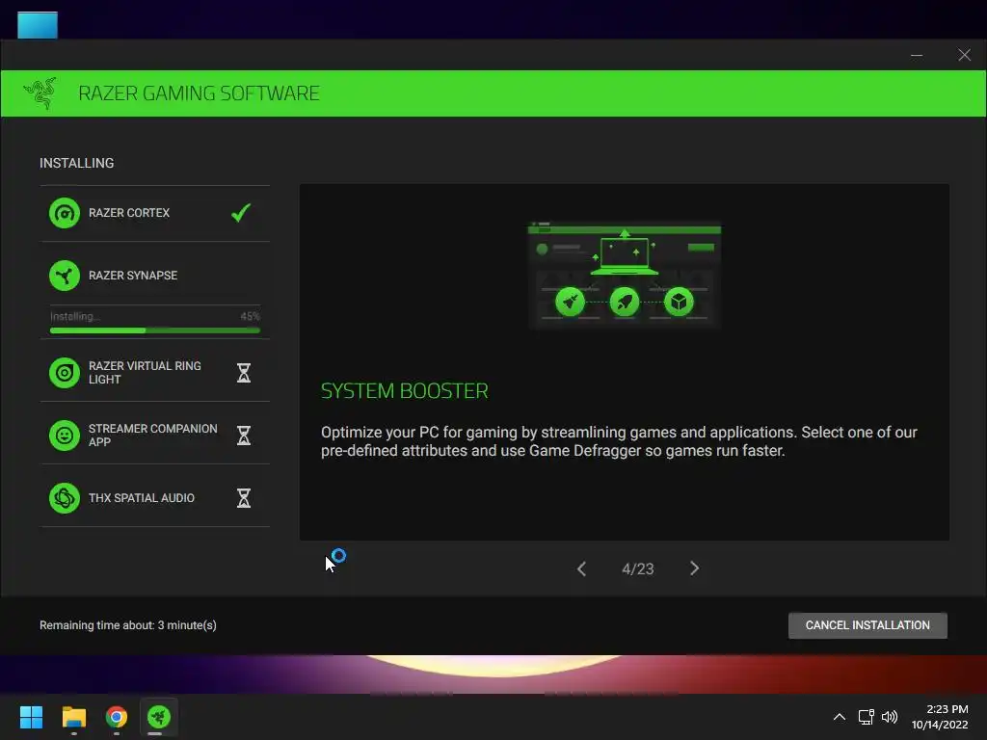Click the Razer Synapse installation progress bar
The height and width of the screenshot is (740, 987).
click(155, 330)
